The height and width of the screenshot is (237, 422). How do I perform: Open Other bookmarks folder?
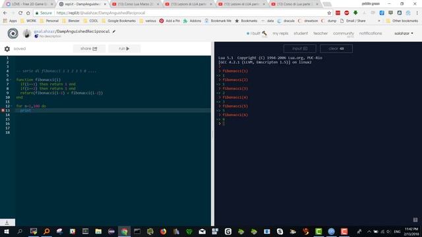click(x=402, y=20)
